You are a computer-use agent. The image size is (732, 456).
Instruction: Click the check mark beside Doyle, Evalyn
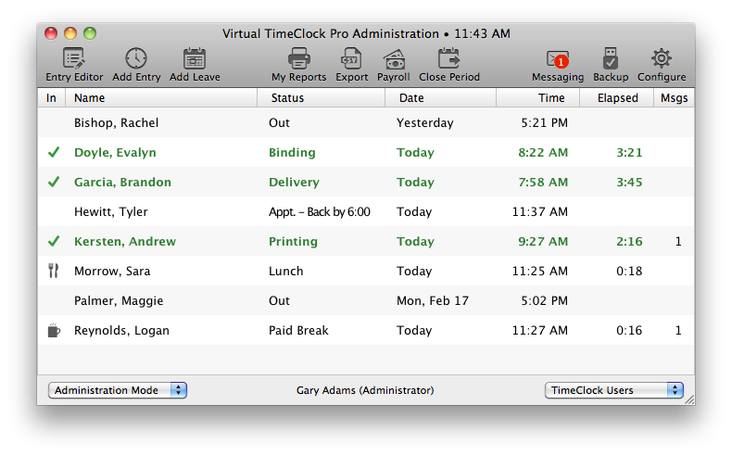pos(54,152)
